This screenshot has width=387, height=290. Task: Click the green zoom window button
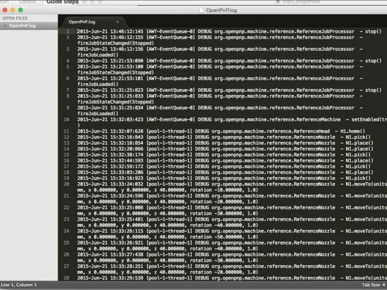pyautogui.click(x=21, y=10)
